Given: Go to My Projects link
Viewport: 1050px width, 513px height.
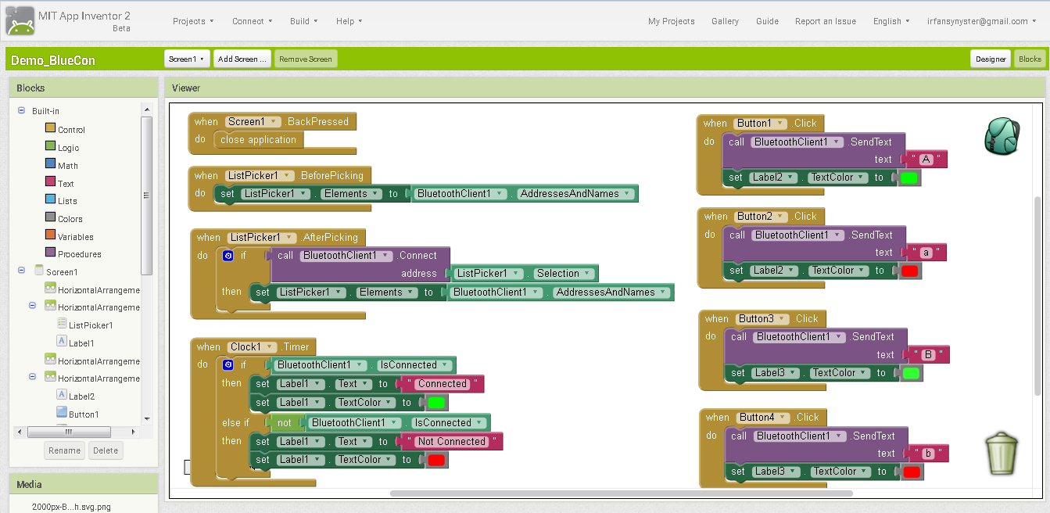Looking at the screenshot, I should click(672, 21).
